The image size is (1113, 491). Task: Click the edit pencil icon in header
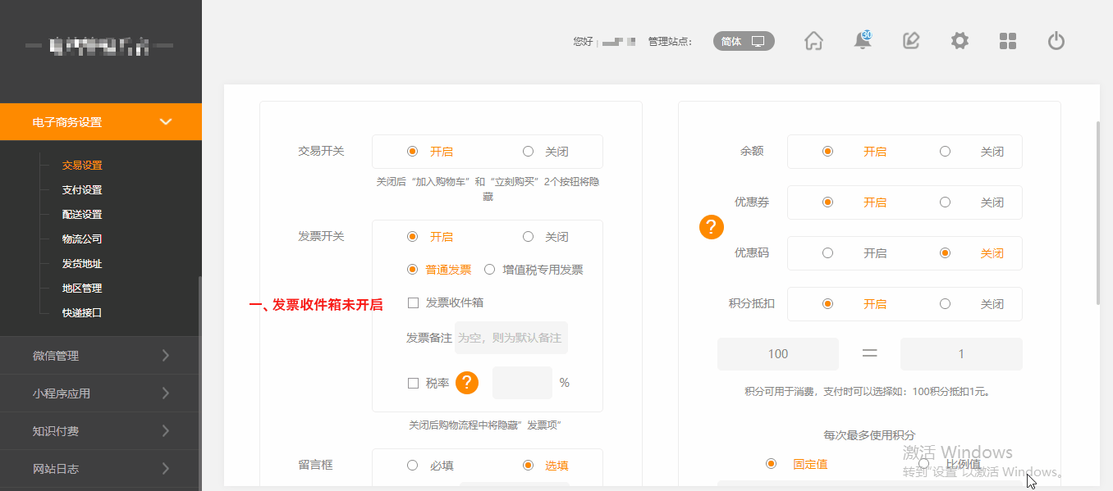click(910, 41)
